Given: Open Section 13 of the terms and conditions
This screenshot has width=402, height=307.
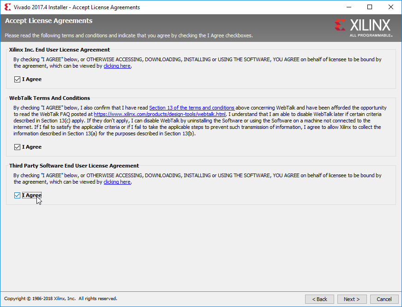Looking at the screenshot, I should click(x=192, y=108).
